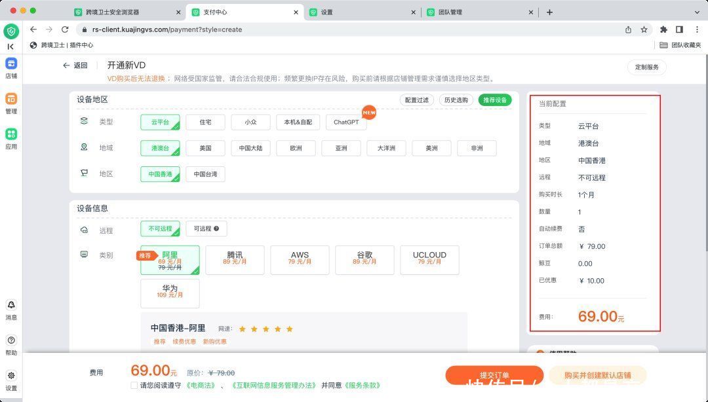The height and width of the screenshot is (402, 708).
Task: Open the 配置过滤 filter
Action: (417, 100)
